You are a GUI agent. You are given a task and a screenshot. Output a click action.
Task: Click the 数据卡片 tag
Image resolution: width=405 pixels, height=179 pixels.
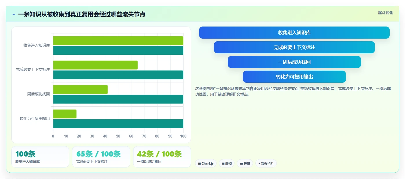pyautogui.click(x=266, y=163)
